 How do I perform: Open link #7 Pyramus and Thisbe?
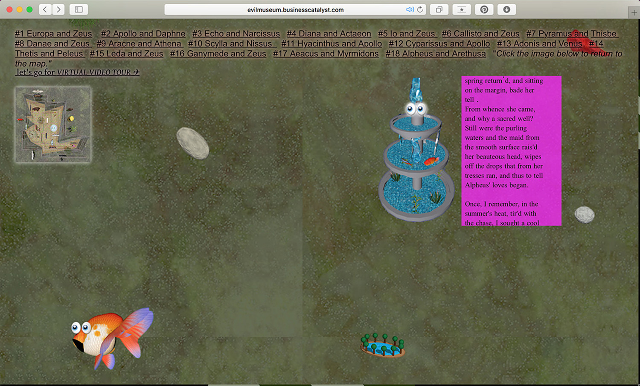[572, 34]
